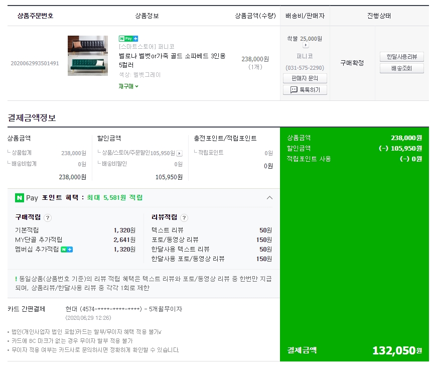Open the 퍼니코 seller name link
431x366 pixels.
(305, 56)
